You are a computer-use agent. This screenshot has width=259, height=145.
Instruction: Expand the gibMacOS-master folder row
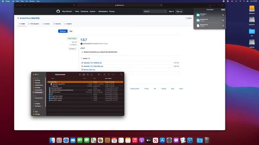click(48, 98)
